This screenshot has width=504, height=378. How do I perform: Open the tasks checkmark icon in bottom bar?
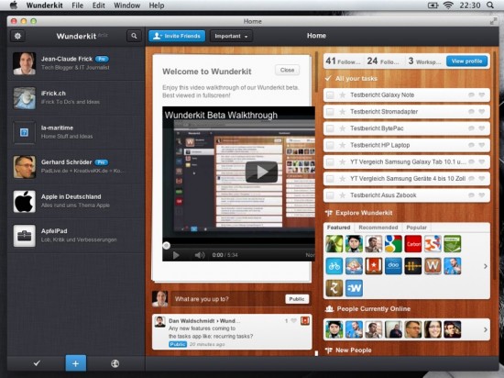[37, 363]
